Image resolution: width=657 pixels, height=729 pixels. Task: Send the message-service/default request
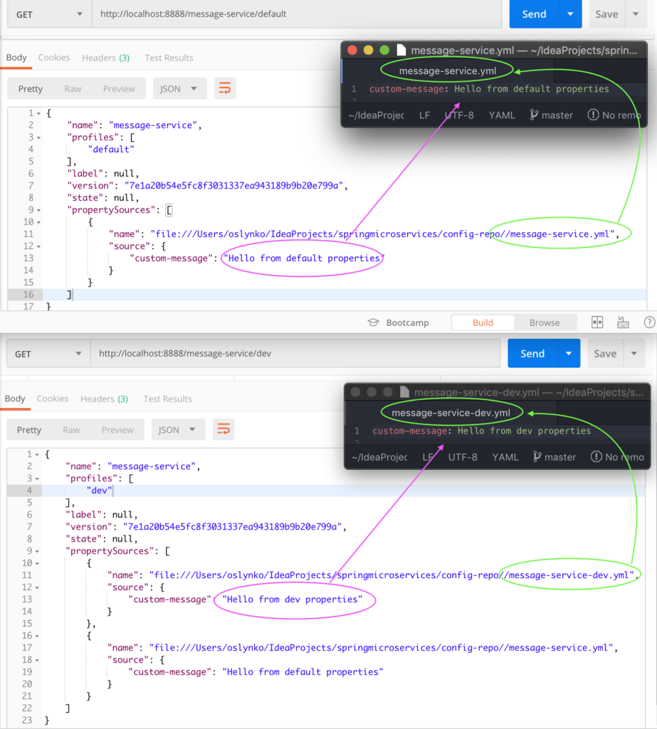[534, 14]
